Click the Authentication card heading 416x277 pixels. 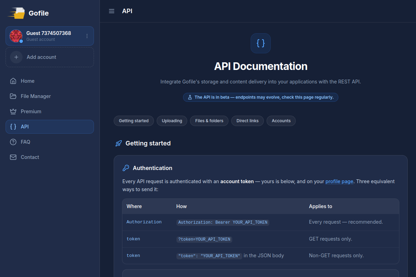pyautogui.click(x=153, y=168)
